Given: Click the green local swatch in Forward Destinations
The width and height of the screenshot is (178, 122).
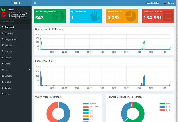Looking at the screenshot, I should tap(162, 104).
